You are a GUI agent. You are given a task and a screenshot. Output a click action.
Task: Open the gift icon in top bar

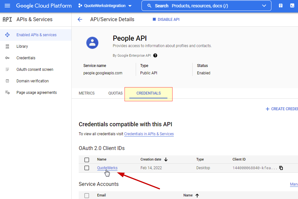pos(281,6)
